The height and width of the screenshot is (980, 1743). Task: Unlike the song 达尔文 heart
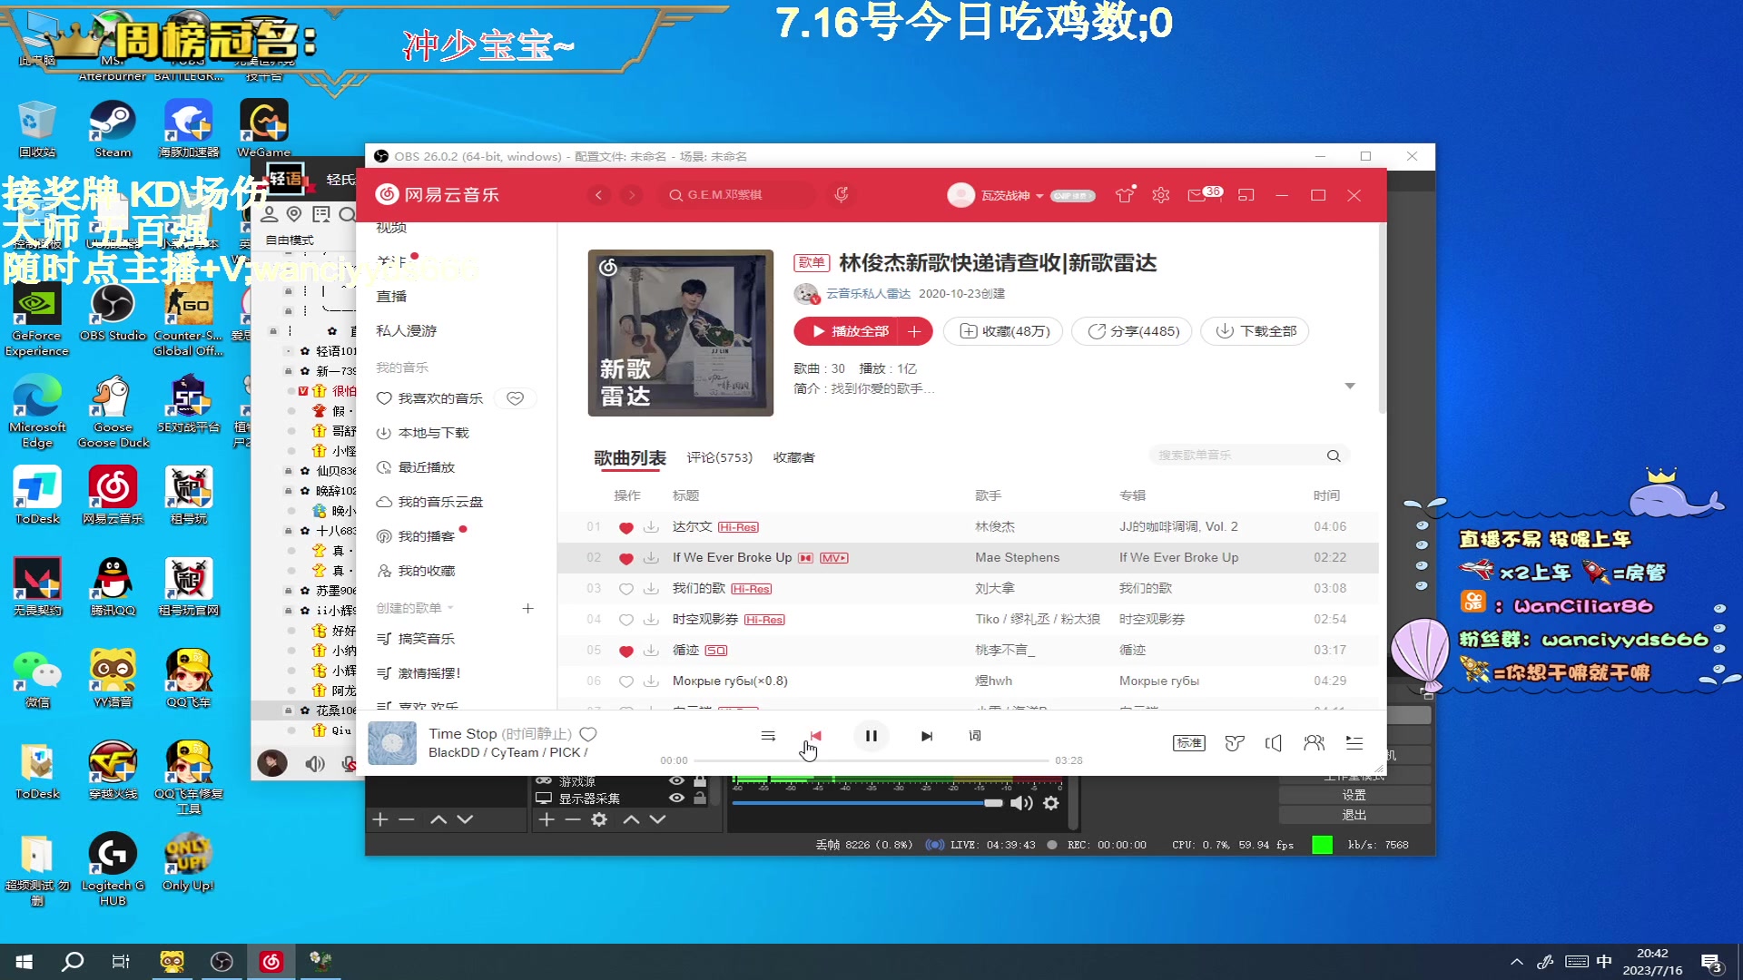[x=625, y=527]
